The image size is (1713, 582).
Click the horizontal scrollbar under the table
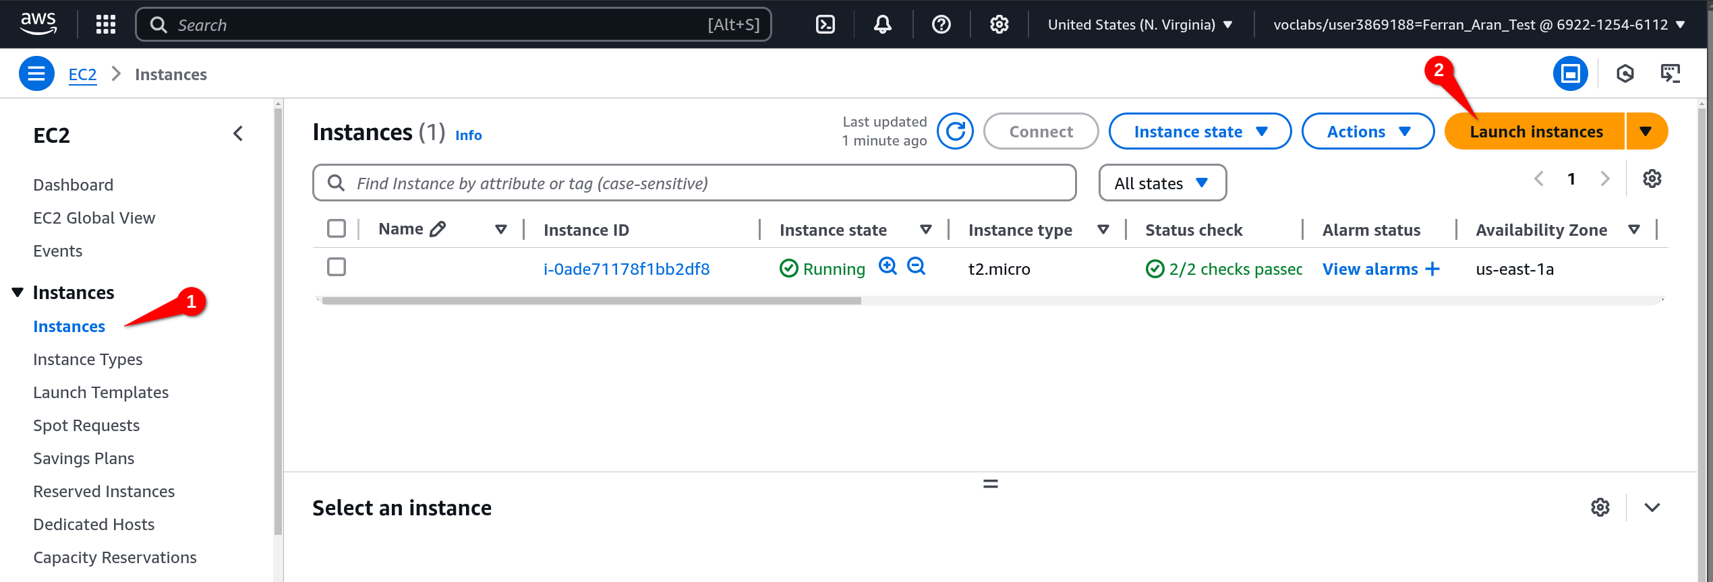(x=591, y=301)
